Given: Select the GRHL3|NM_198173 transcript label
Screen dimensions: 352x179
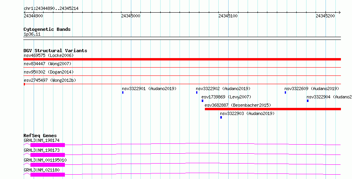Looking at the screenshot, I should click(x=42, y=150).
